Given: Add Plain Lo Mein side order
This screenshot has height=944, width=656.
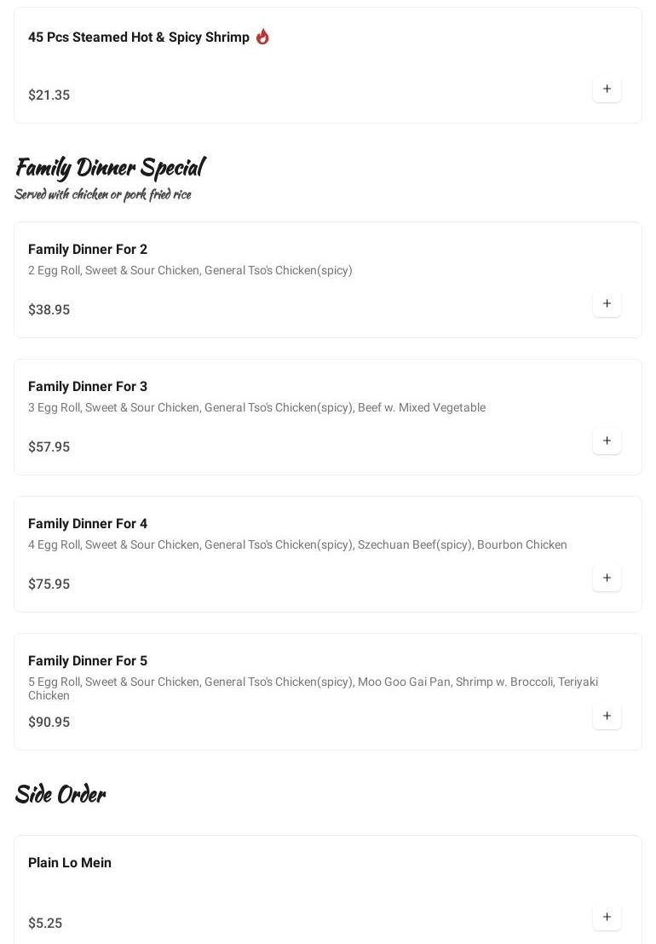Looking at the screenshot, I should (x=607, y=917).
